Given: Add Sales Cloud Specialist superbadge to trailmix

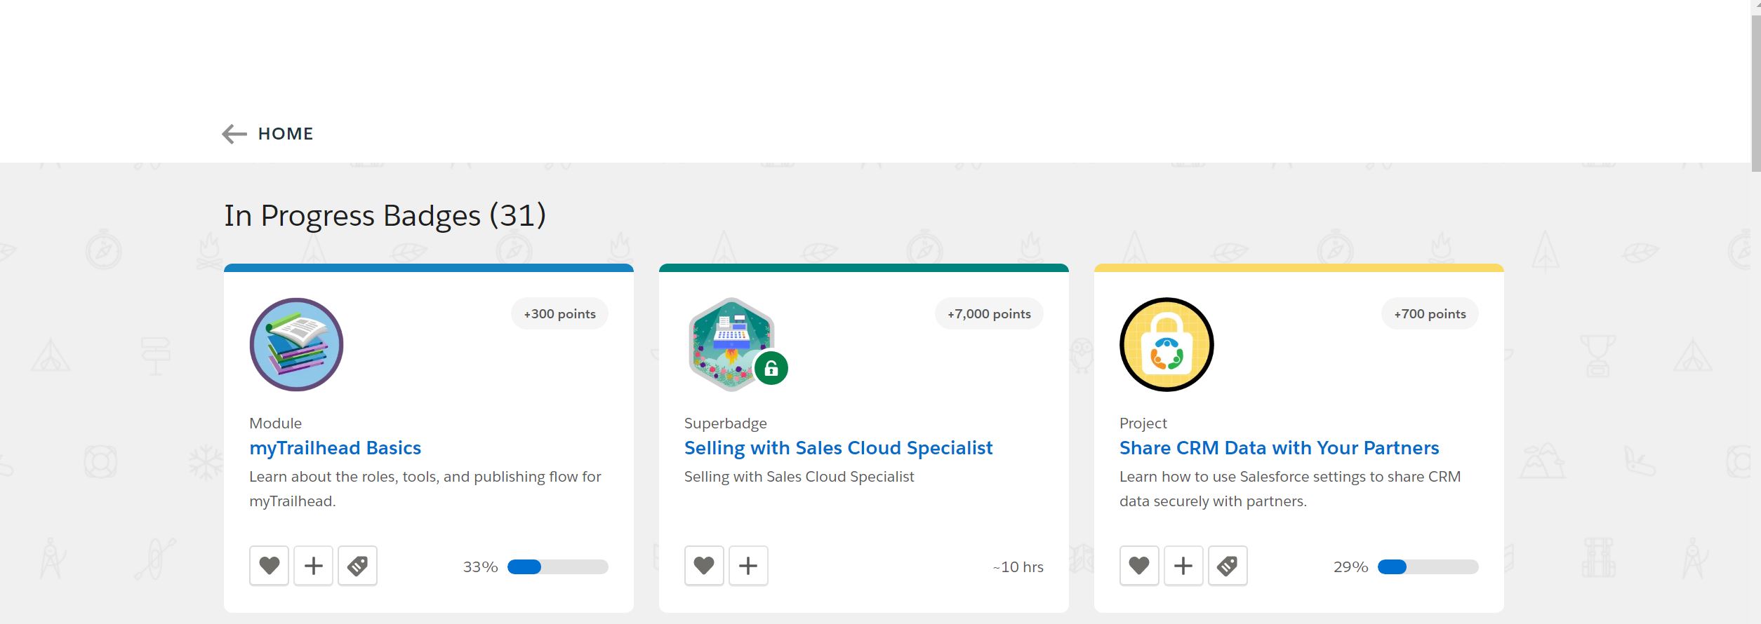Looking at the screenshot, I should pos(748,566).
